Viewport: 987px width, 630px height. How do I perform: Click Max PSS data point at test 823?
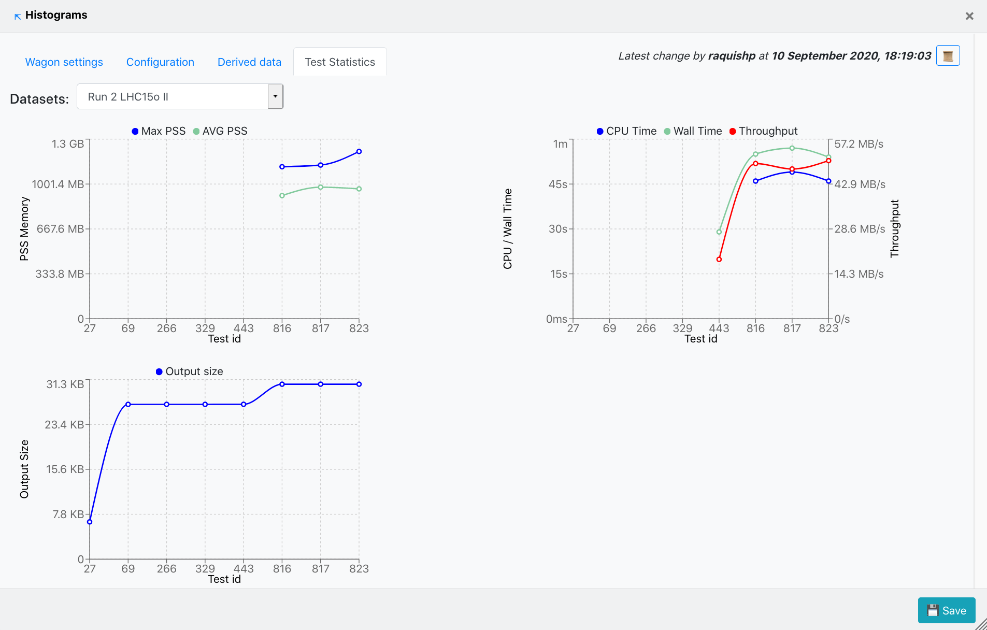pyautogui.click(x=359, y=152)
